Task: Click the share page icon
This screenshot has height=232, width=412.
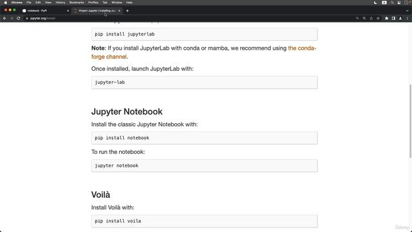Action: pos(371,19)
